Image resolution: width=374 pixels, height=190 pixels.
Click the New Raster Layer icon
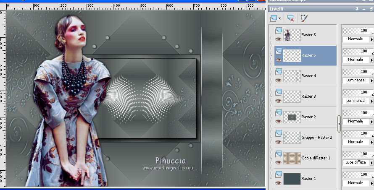coord(274,18)
